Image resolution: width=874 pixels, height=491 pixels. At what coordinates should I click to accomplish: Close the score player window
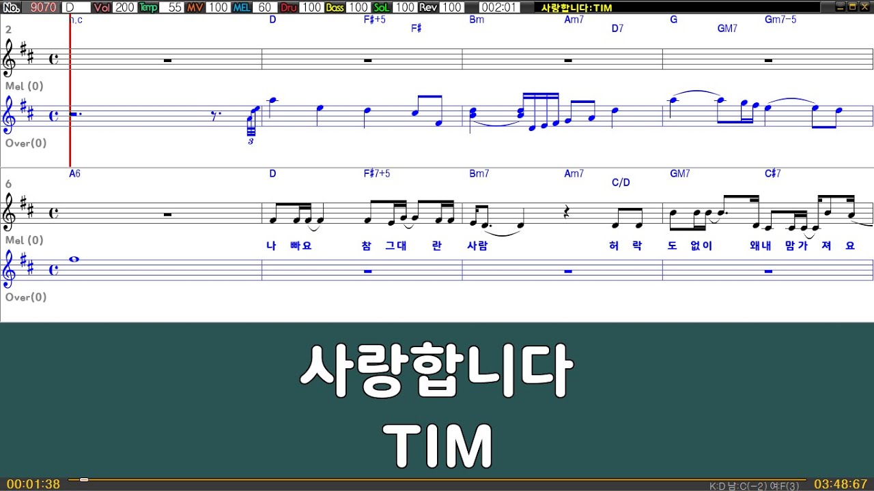864,6
